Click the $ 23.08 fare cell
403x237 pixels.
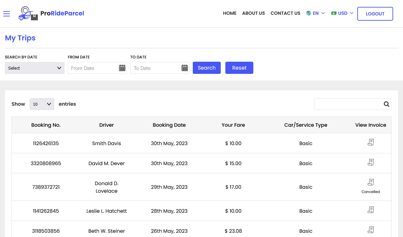point(233,231)
